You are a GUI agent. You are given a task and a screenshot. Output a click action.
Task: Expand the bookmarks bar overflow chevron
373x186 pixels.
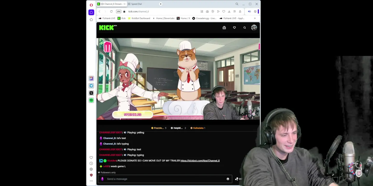[x=255, y=18]
